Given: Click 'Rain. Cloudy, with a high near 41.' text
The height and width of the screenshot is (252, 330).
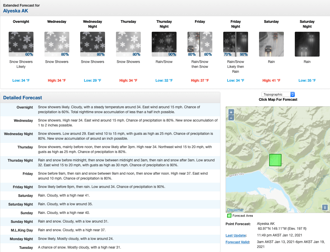Looking at the screenshot, I should coord(64,195).
